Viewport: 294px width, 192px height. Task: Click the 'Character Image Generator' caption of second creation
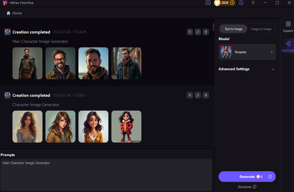(36, 105)
